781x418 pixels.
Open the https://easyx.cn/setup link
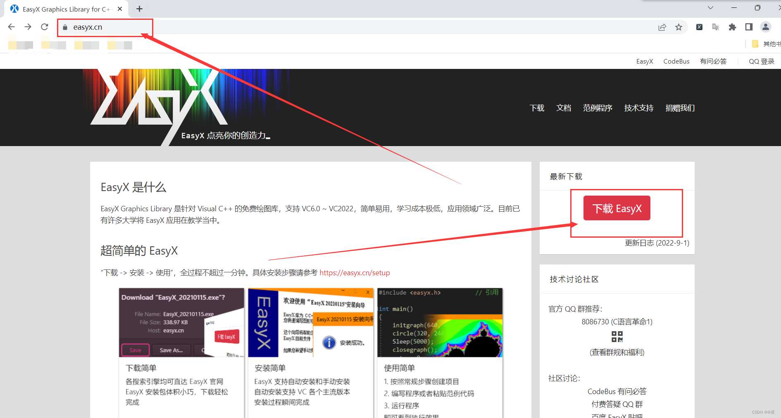coord(355,273)
